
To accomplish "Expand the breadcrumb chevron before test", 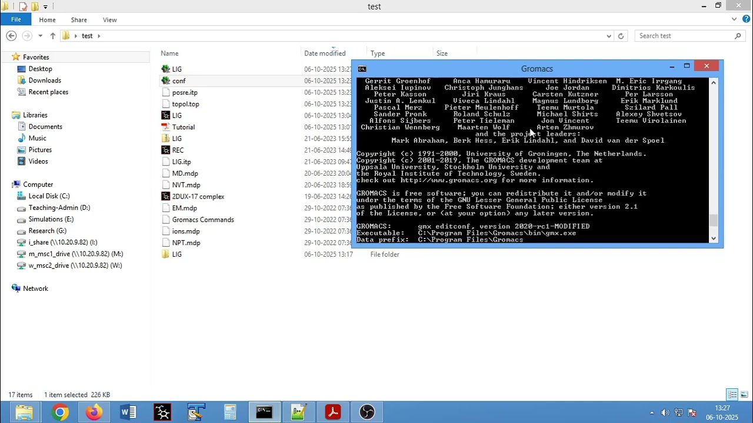I will [x=76, y=36].
